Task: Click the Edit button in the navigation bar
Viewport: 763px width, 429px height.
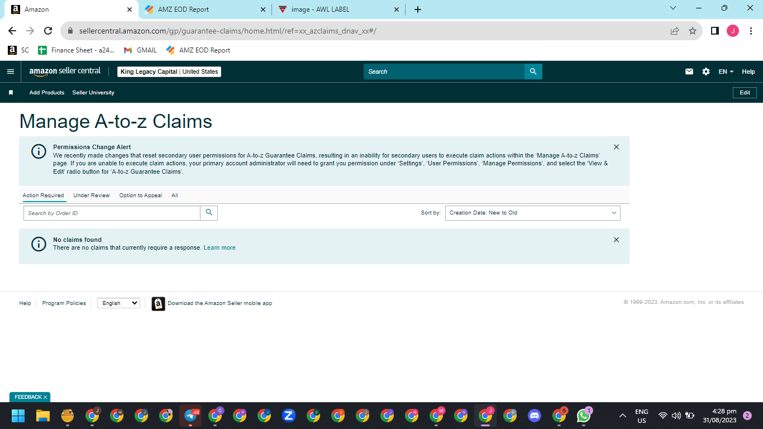Action: coord(745,93)
